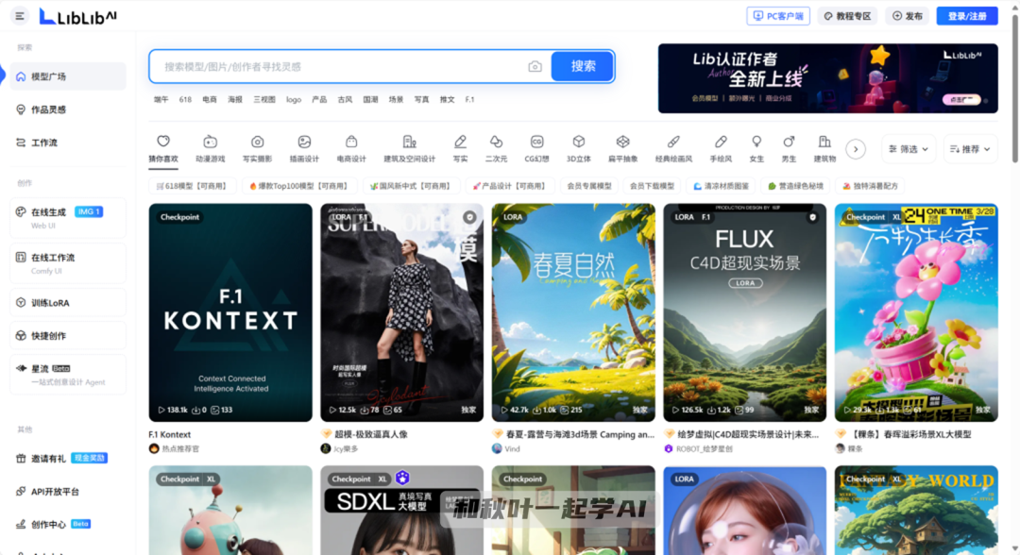The image size is (1020, 555).
Task: Click the logo search suggestion
Action: (294, 99)
